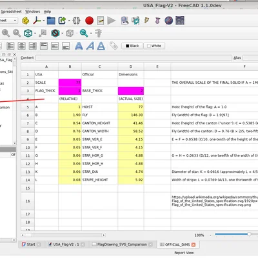This screenshot has height=258, width=258.
Task: Click the isometric view cube icon
Action: (28, 34)
